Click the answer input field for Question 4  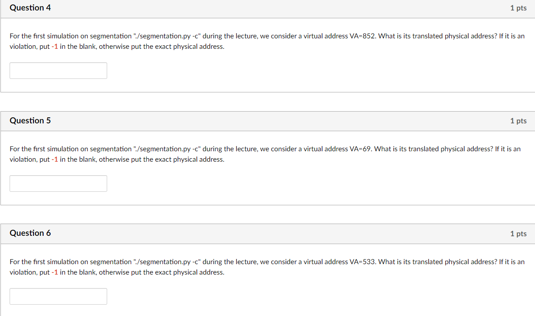click(x=58, y=70)
